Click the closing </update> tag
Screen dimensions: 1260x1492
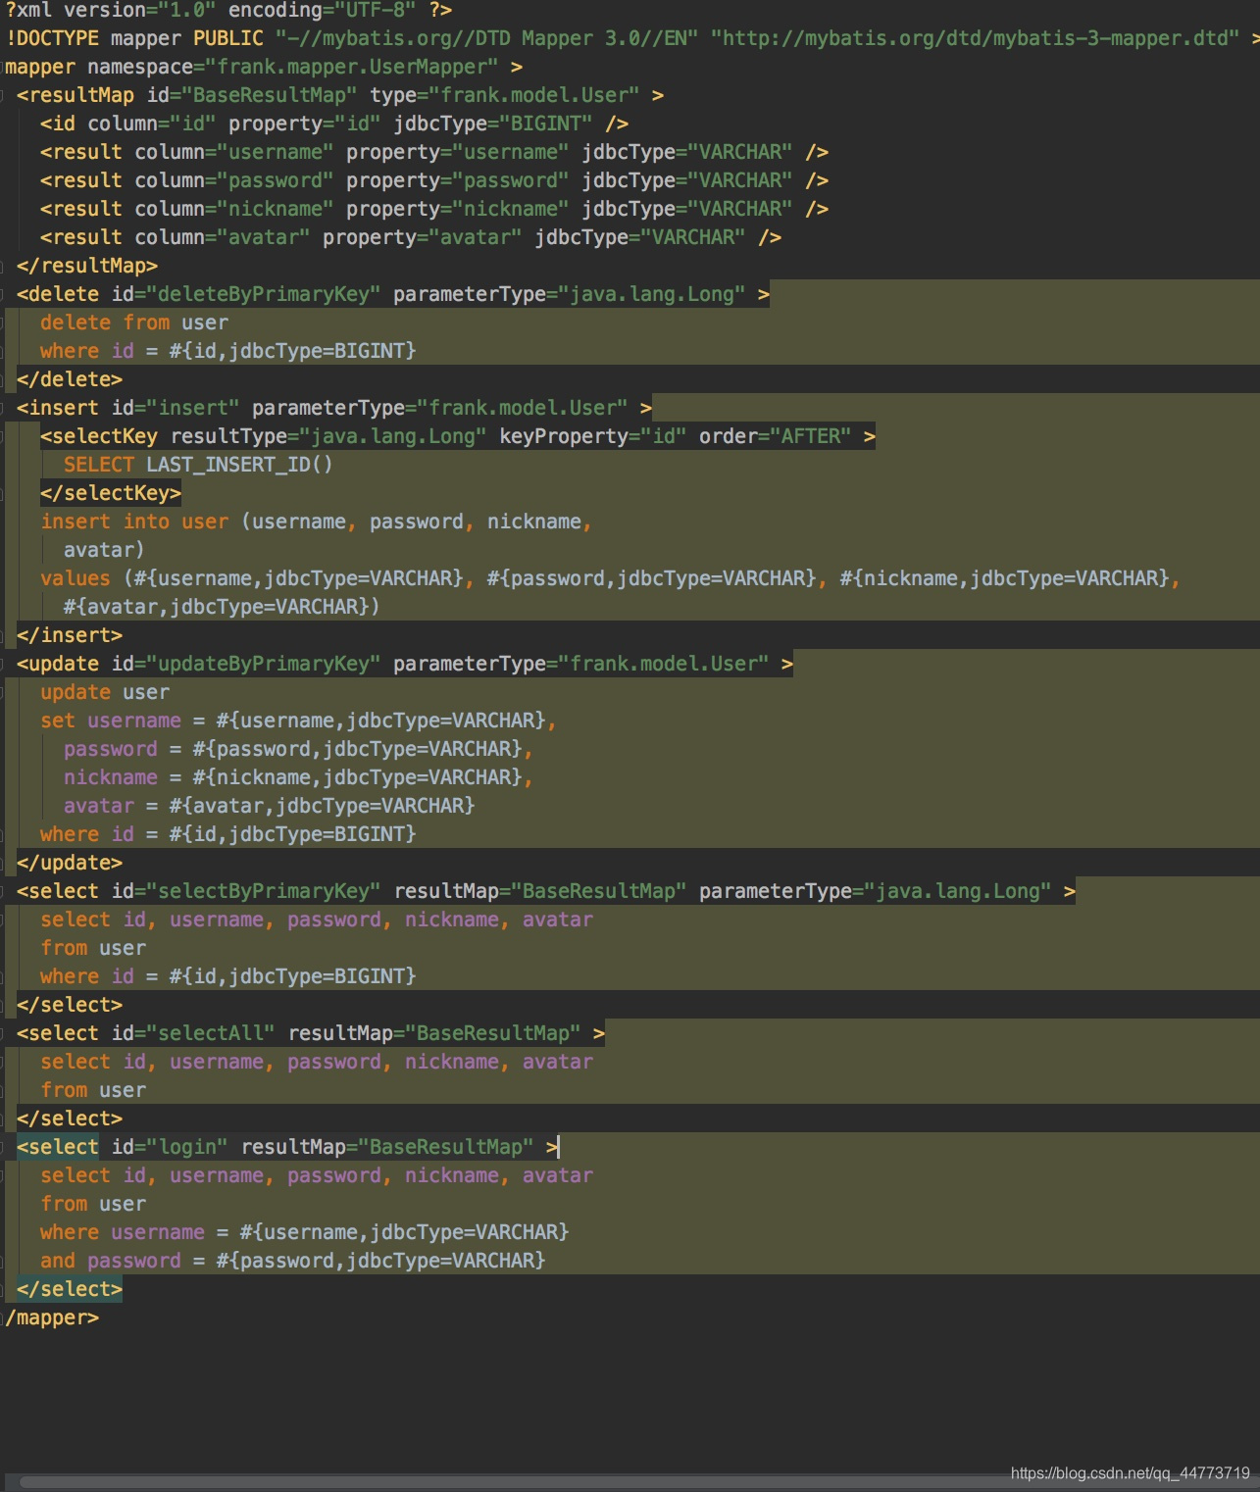[70, 863]
